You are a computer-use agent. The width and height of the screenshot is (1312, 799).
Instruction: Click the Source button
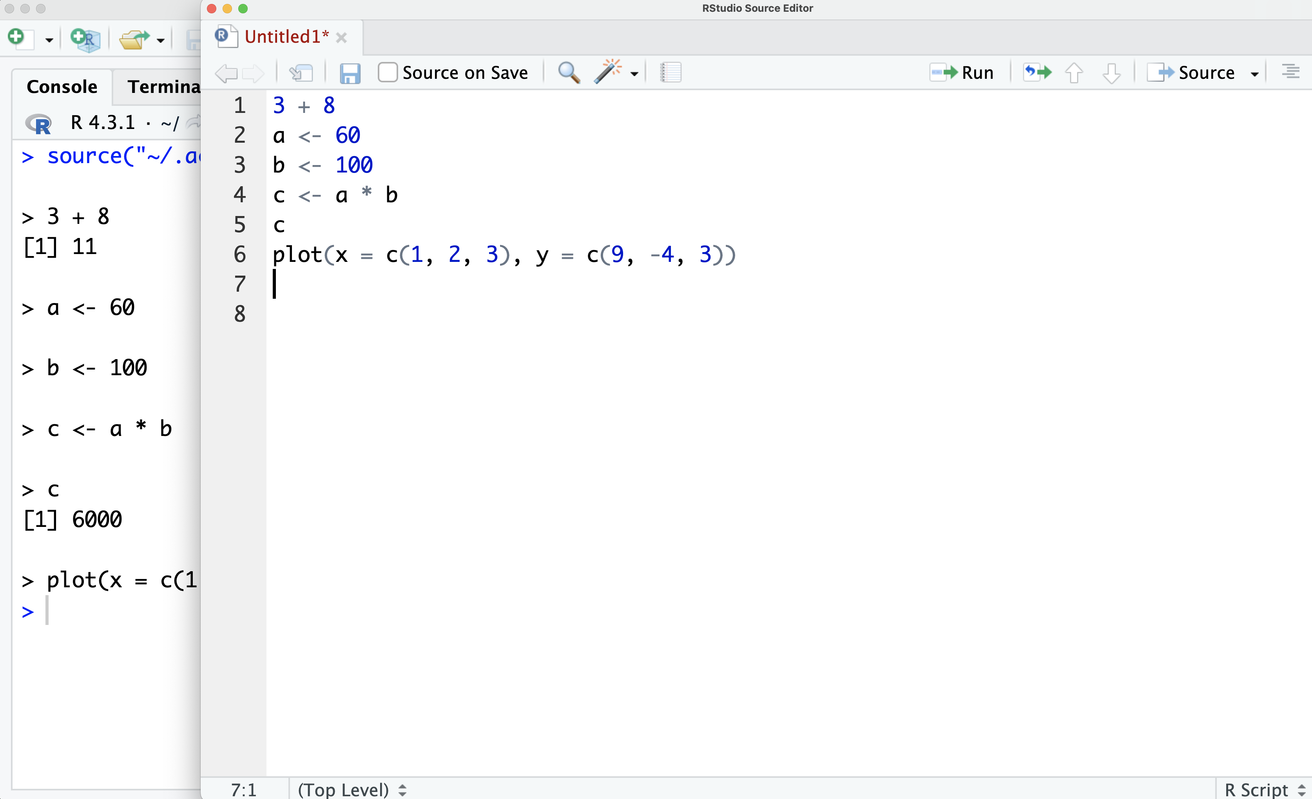click(x=1191, y=73)
